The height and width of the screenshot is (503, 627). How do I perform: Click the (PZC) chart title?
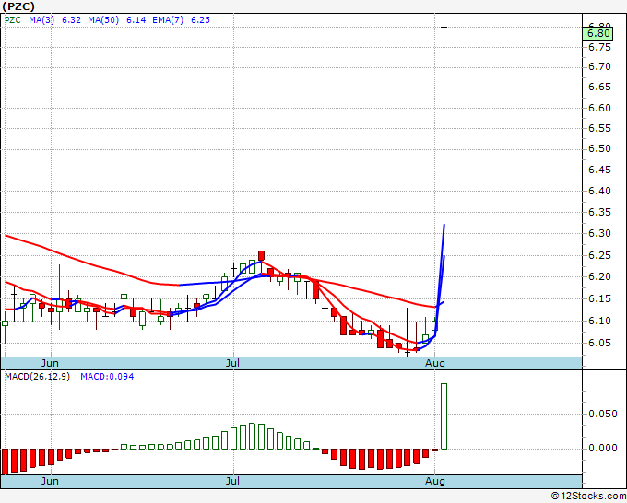coord(18,6)
